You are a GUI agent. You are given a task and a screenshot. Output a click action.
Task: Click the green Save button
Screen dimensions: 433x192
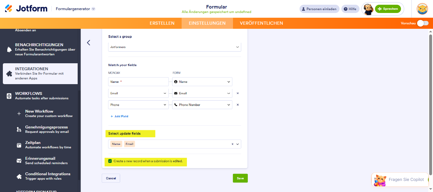point(240,178)
